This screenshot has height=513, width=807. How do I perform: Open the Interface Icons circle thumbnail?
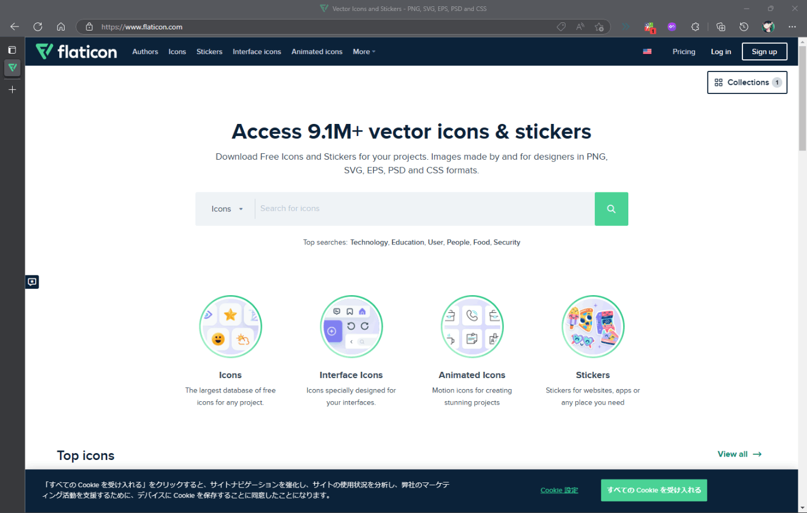pos(351,327)
